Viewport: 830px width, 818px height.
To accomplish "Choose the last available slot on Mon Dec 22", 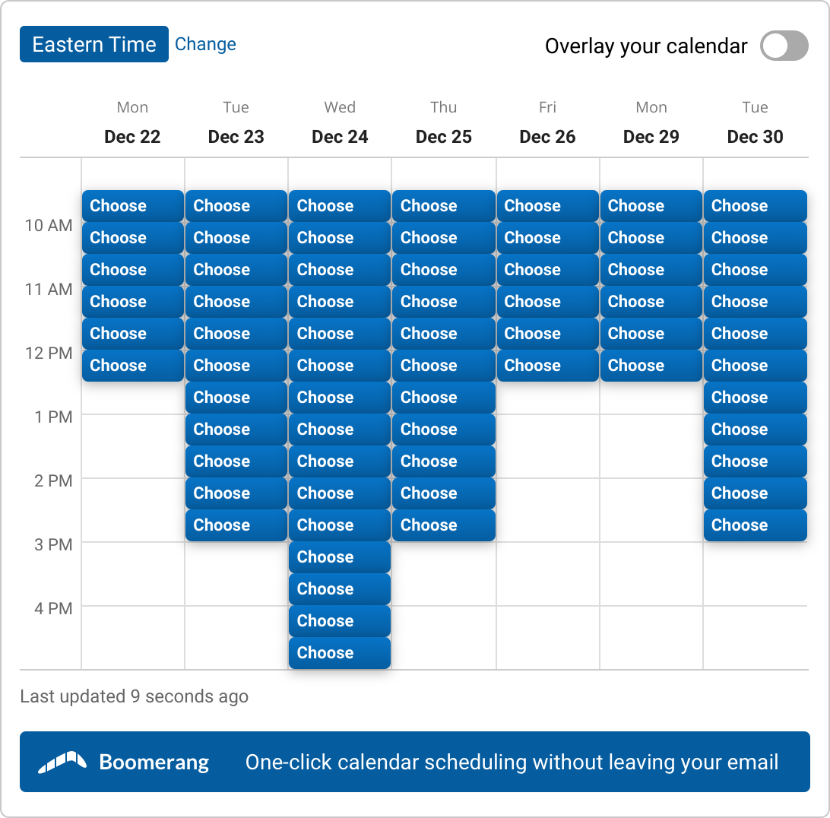I will 131,366.
